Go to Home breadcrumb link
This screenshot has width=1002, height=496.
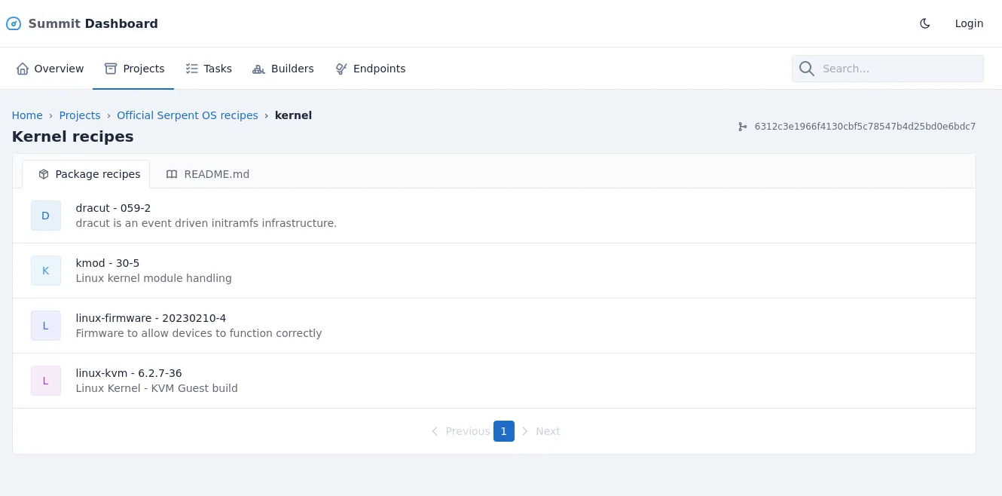click(x=27, y=115)
